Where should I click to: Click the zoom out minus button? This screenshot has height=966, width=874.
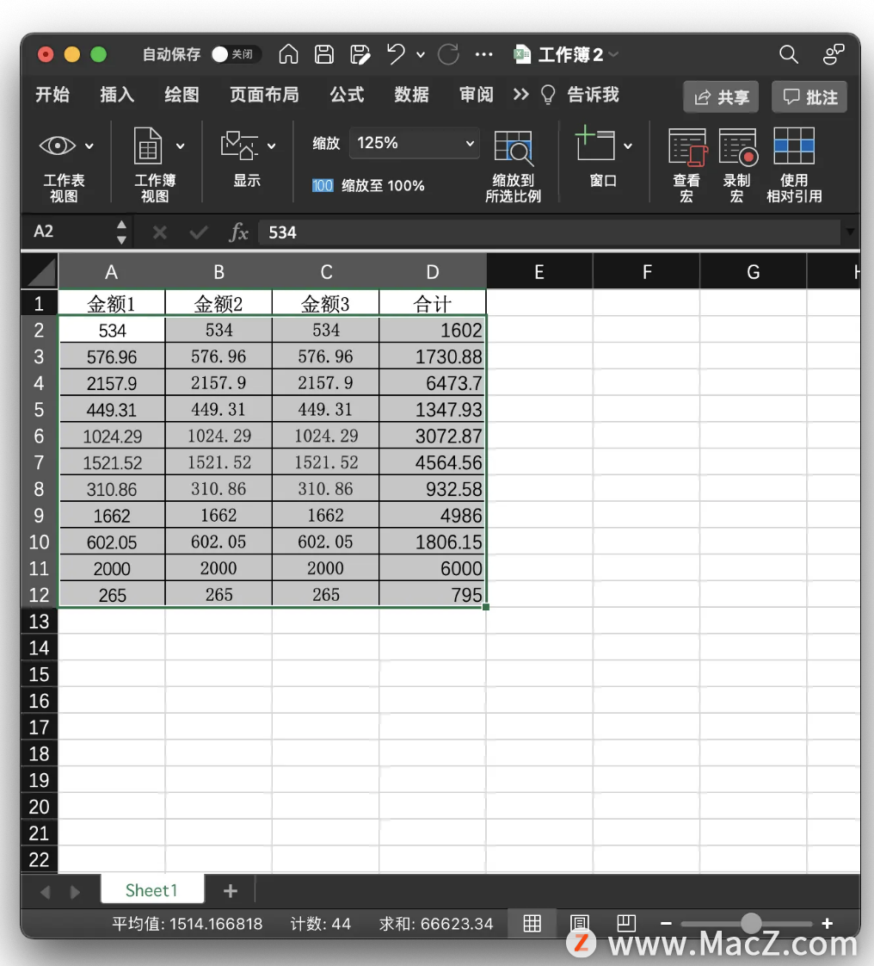click(665, 924)
